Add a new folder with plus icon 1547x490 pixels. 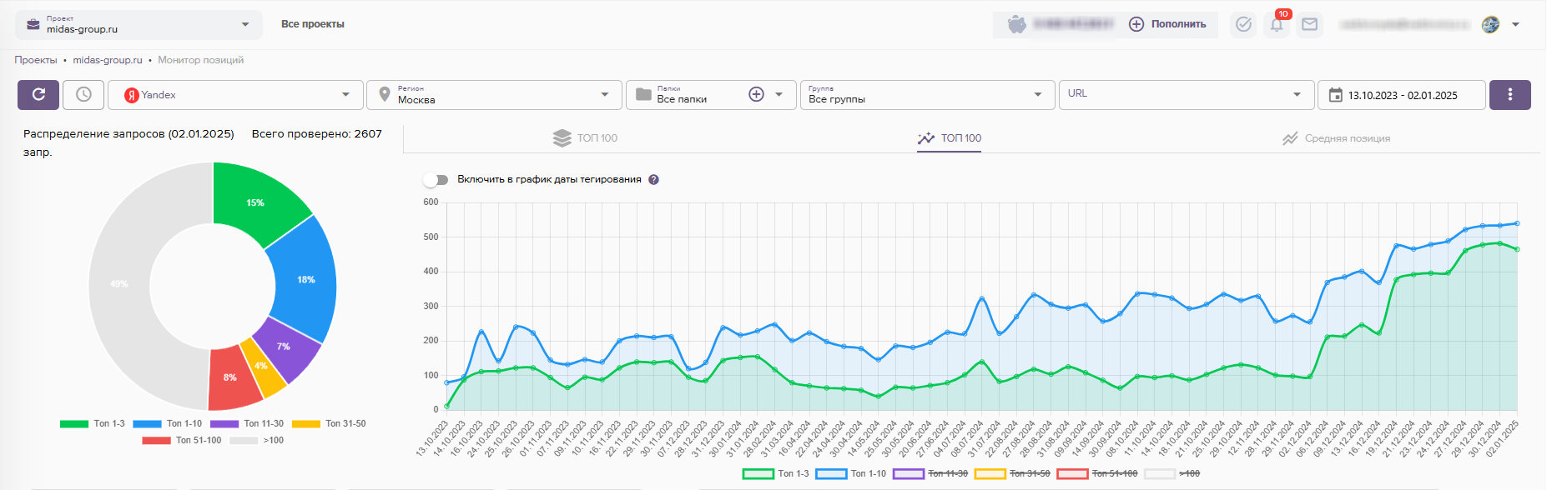click(756, 95)
